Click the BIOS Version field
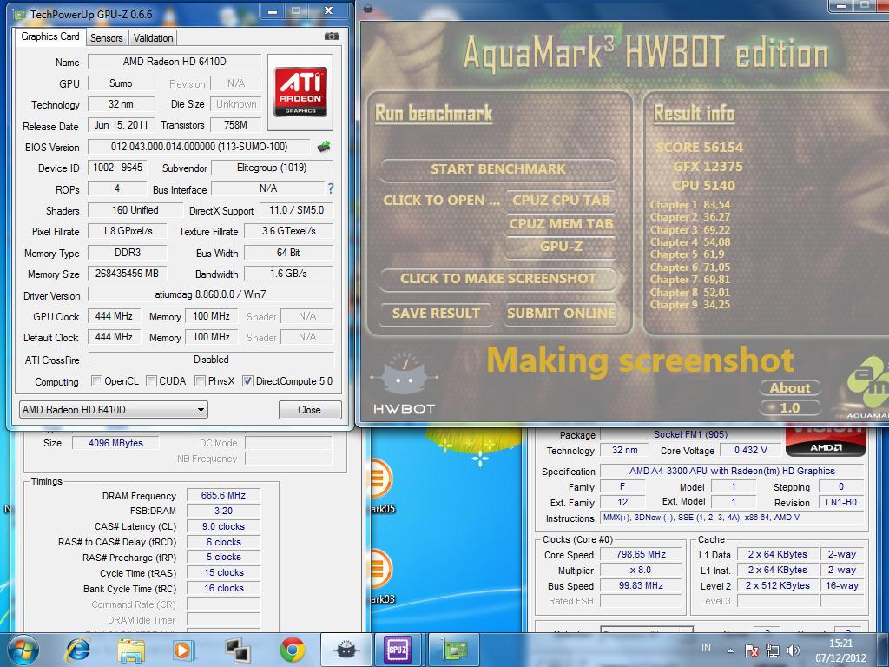The image size is (889, 667). coord(199,147)
